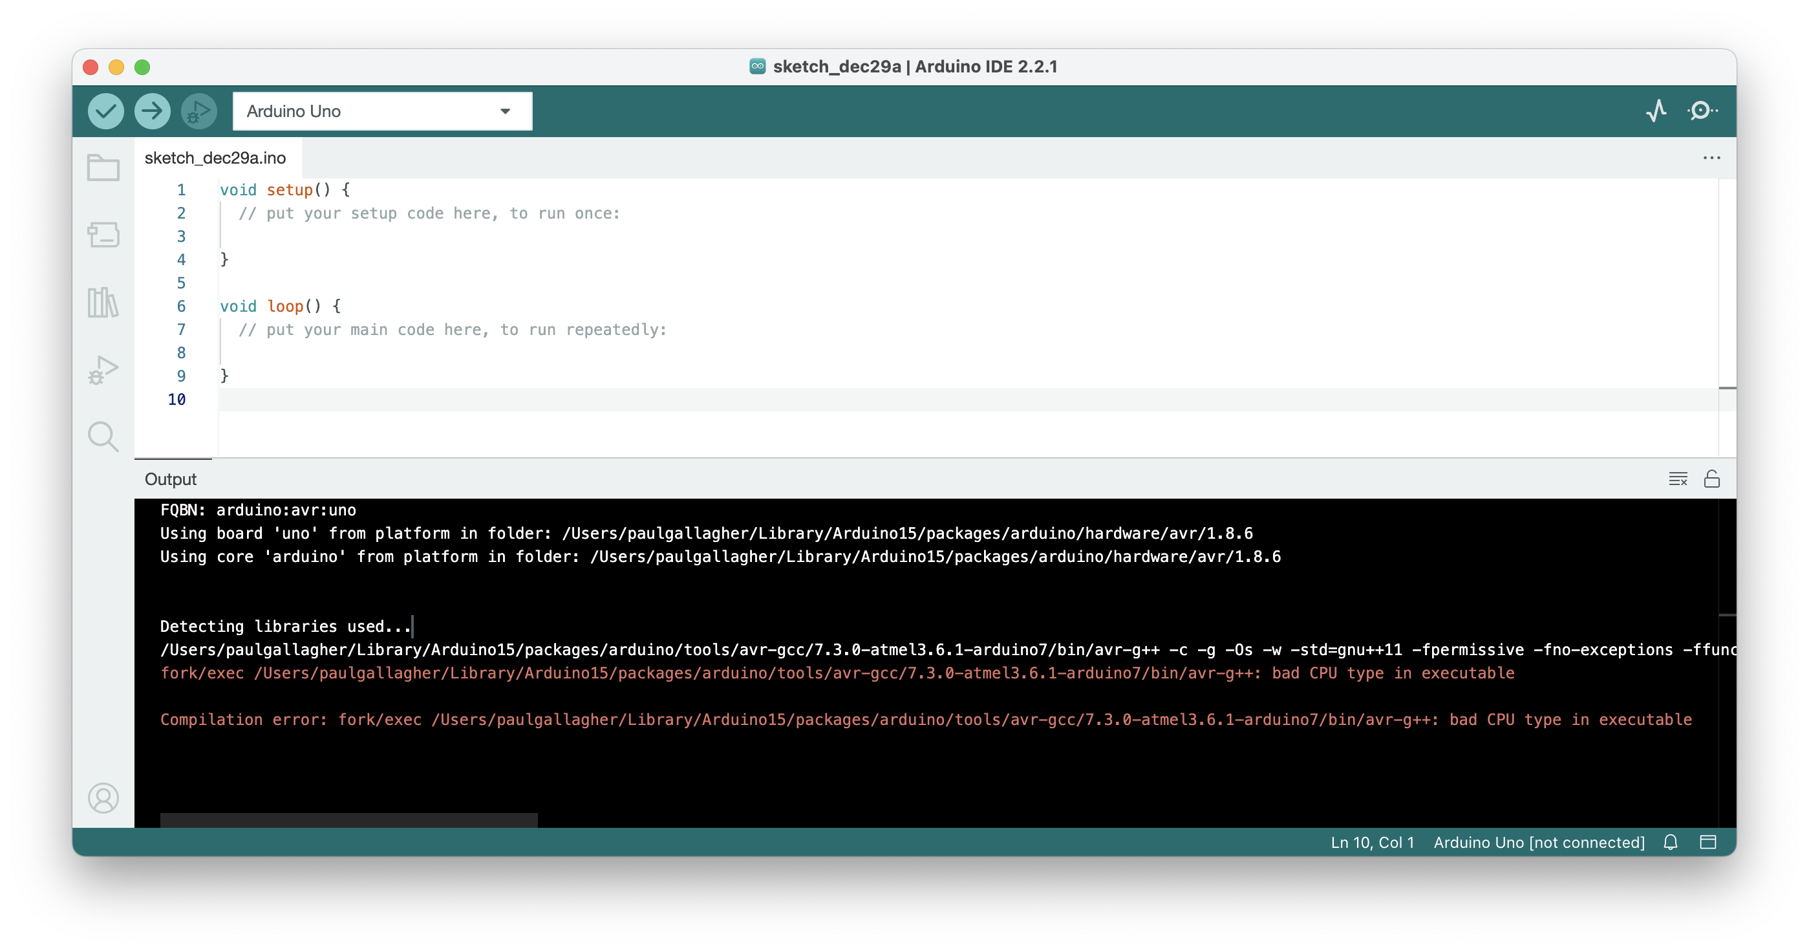The width and height of the screenshot is (1809, 952).
Task: Open the Serial Monitor
Action: (1702, 111)
